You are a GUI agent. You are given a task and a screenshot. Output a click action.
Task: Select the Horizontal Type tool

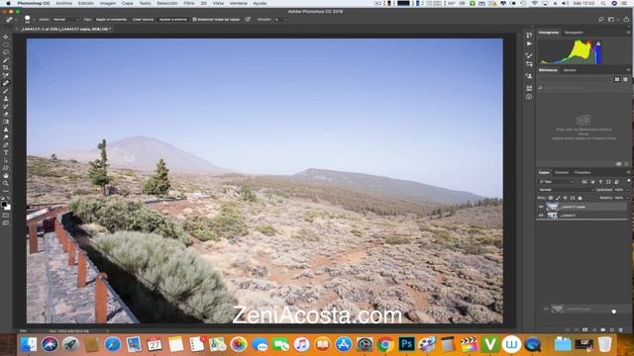pos(6,152)
